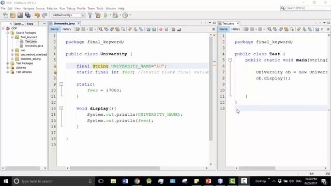Viewport: 331px width, 186px height.
Task: Toggle highlight search in University.java toolbar
Action: (117, 29)
